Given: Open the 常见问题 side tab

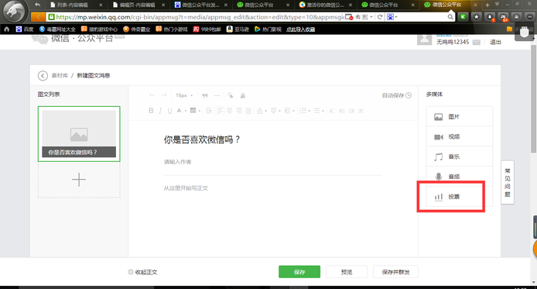Looking at the screenshot, I should 507,182.
